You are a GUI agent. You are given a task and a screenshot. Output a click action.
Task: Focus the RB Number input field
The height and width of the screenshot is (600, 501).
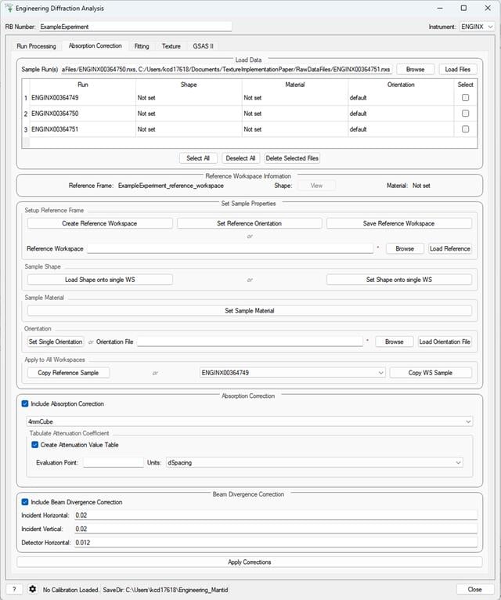(135, 27)
